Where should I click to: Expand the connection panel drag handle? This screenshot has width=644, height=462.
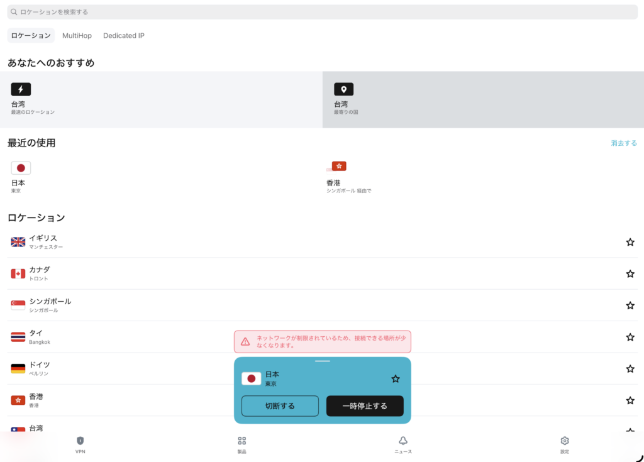[322, 361]
